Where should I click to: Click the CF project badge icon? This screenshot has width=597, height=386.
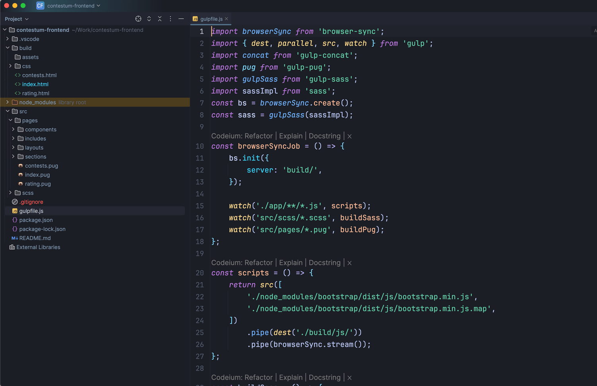click(40, 6)
